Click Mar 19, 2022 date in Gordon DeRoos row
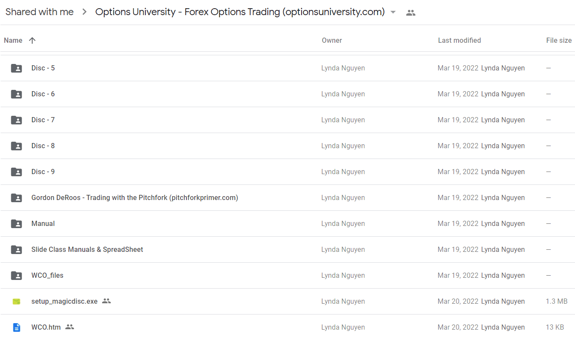 (x=458, y=197)
